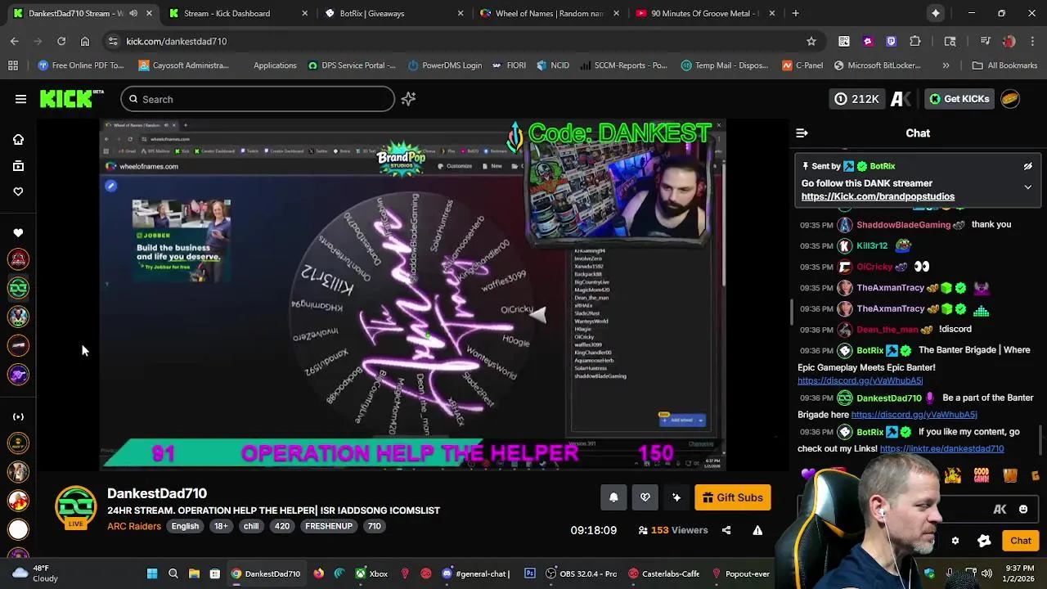Open the outlined heart Following icon
This screenshot has height=589, width=1047.
[x=18, y=191]
